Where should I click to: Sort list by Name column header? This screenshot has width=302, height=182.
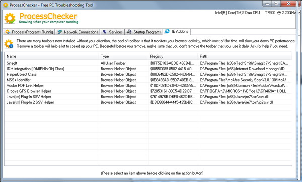pyautogui.click(x=52, y=56)
